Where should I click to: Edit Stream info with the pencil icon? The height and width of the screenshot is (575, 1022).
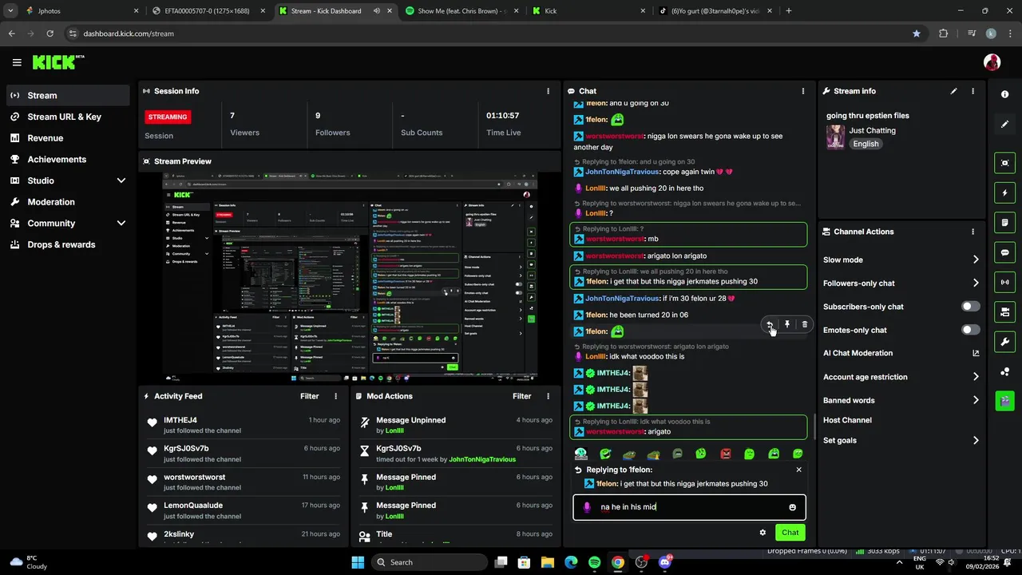pyautogui.click(x=953, y=91)
